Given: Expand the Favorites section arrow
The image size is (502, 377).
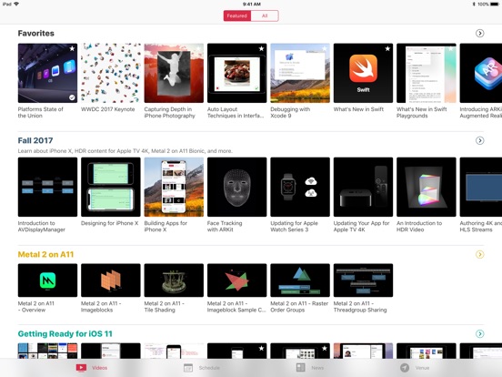Looking at the screenshot, I should click(479, 34).
